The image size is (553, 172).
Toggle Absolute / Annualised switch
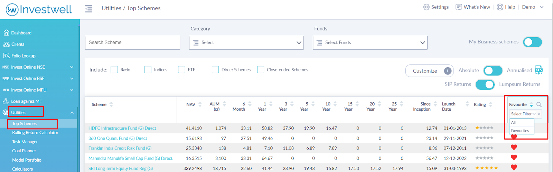[493, 70]
